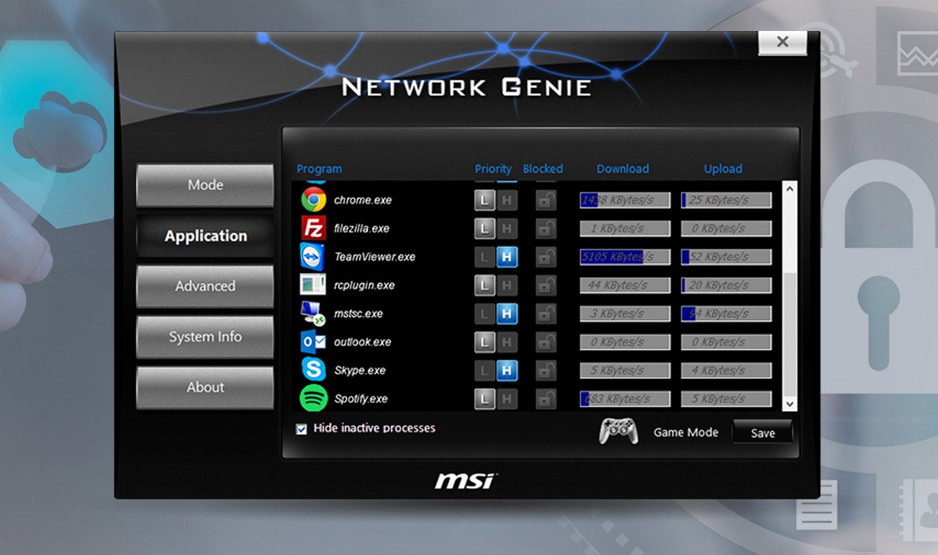
Task: Open the System Info section
Action: pos(205,337)
